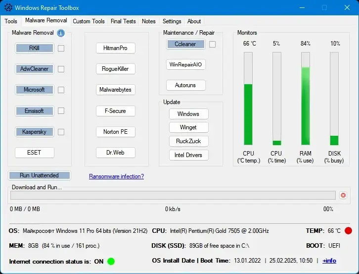The image size is (359, 274).
Task: Toggle the Kaspersky checkbox
Action: coord(61,132)
